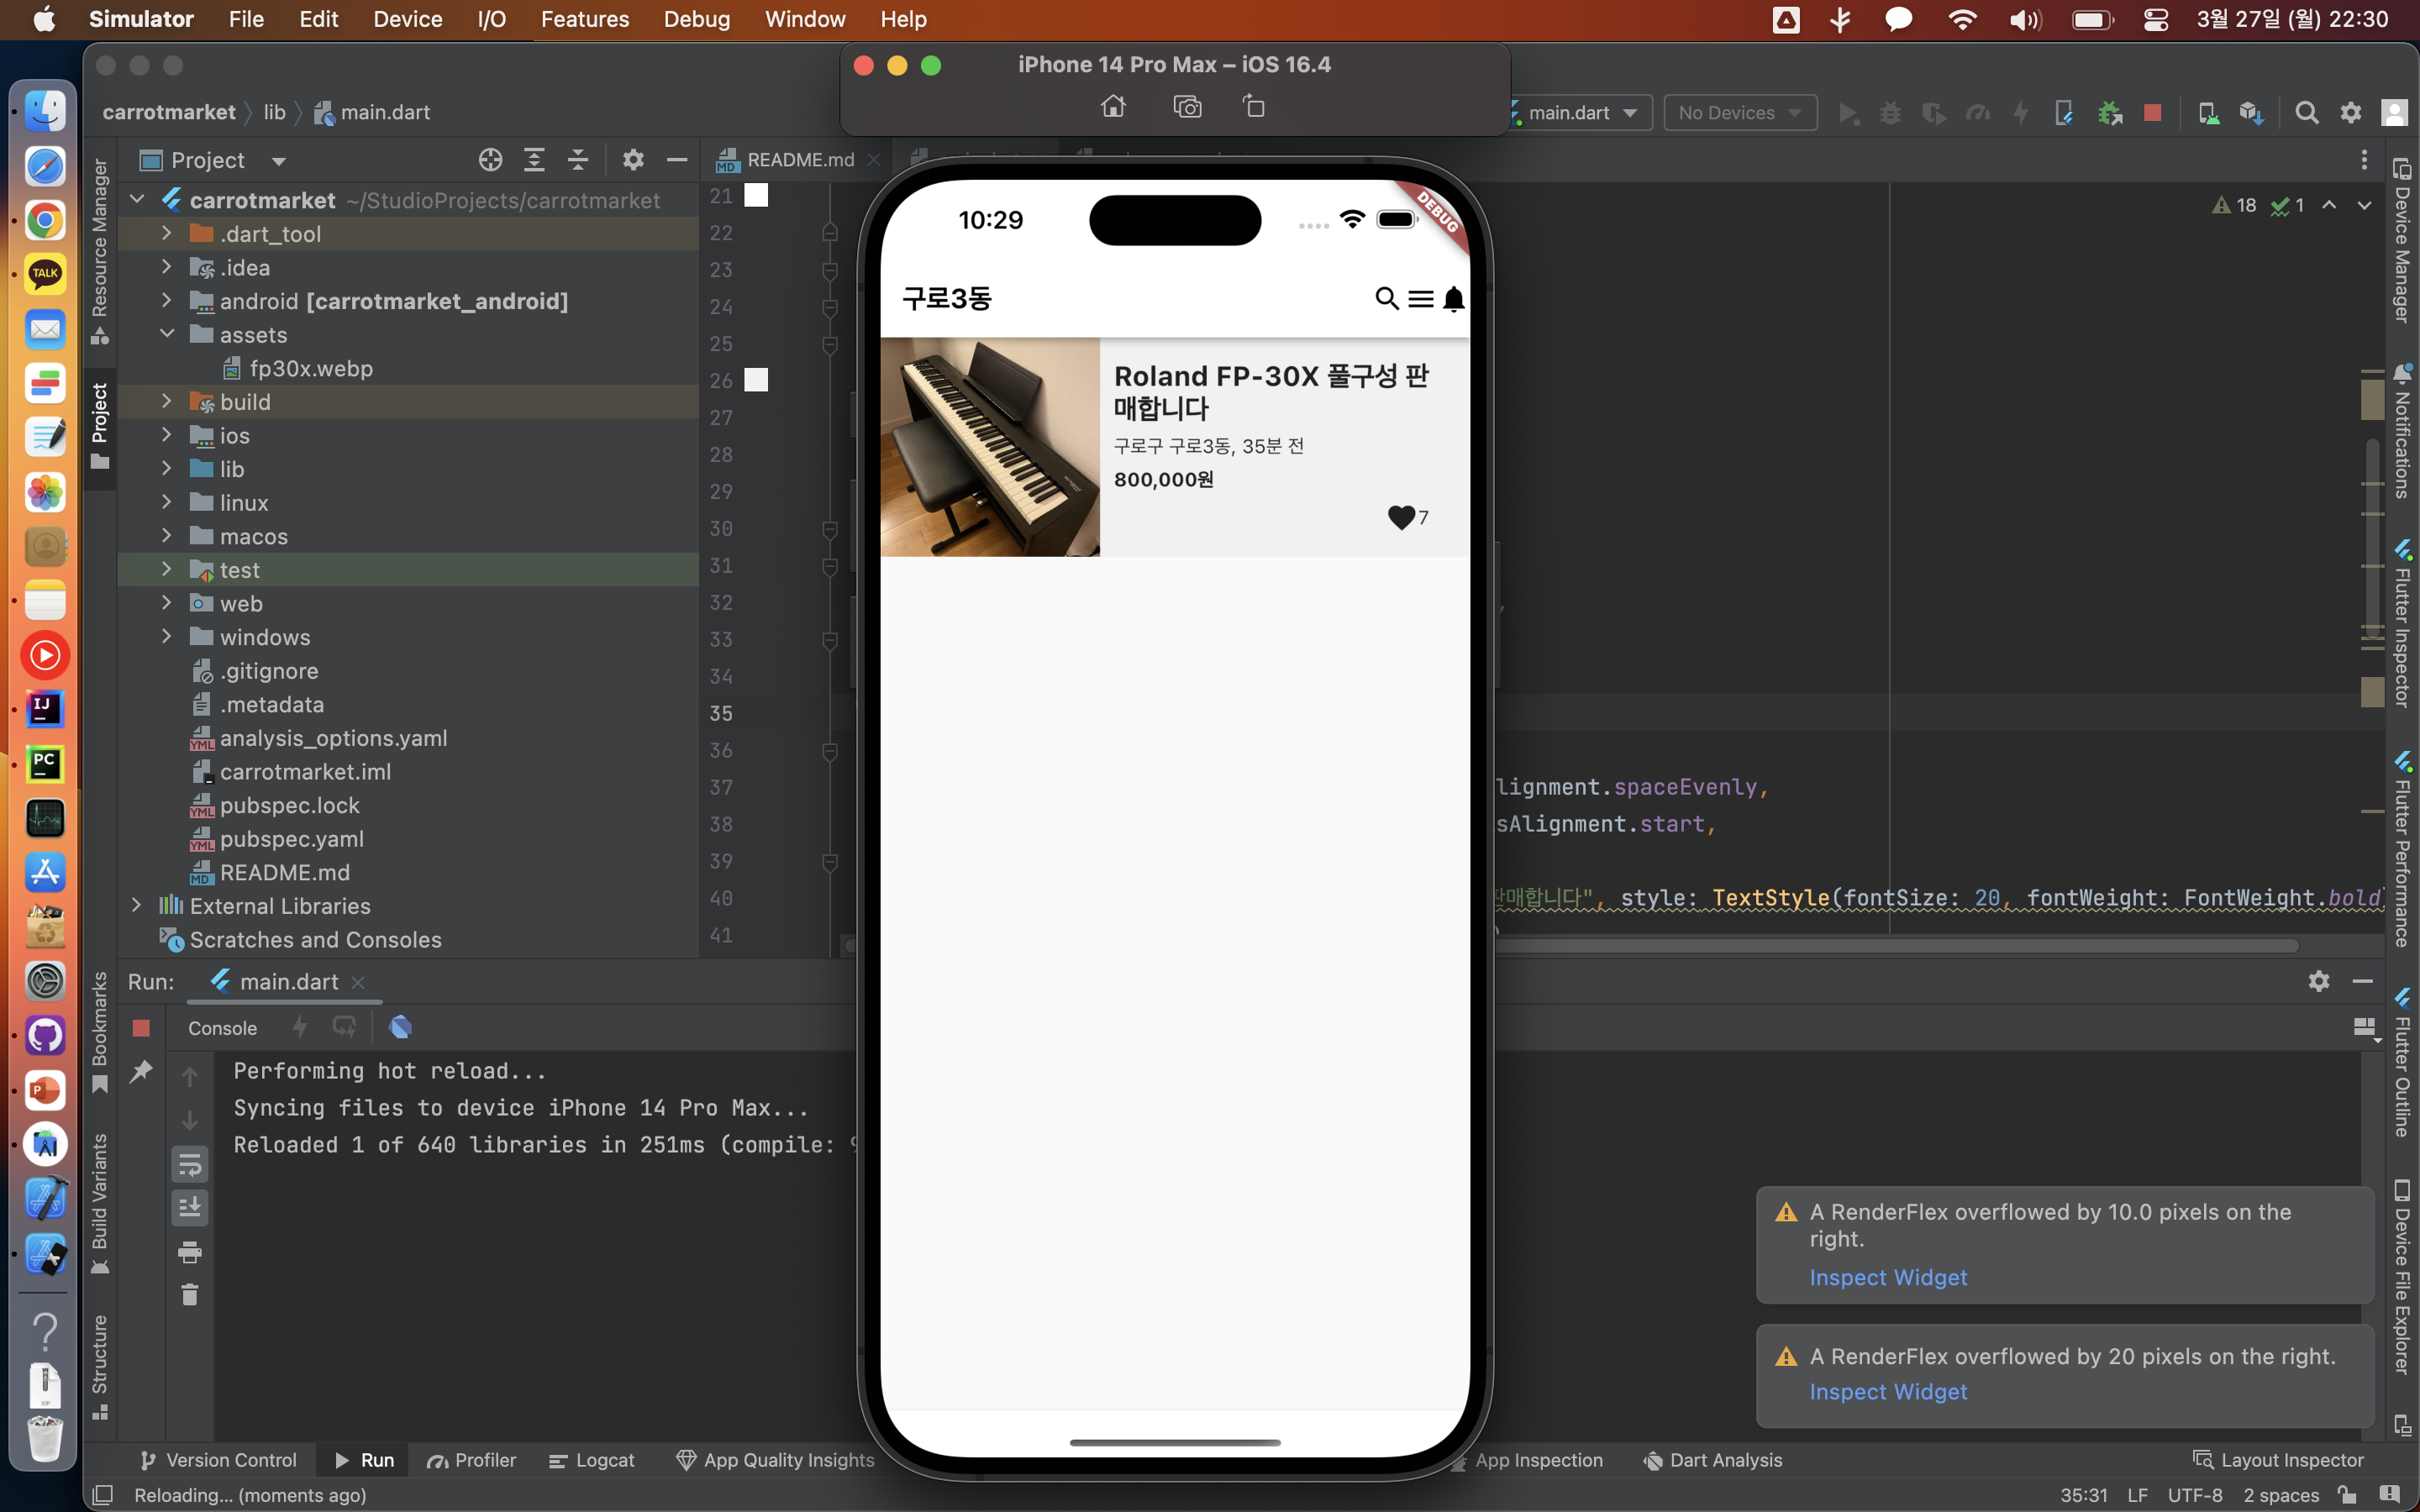Select the Console tab in Run panel
This screenshot has height=1512, width=2420.
click(222, 1028)
